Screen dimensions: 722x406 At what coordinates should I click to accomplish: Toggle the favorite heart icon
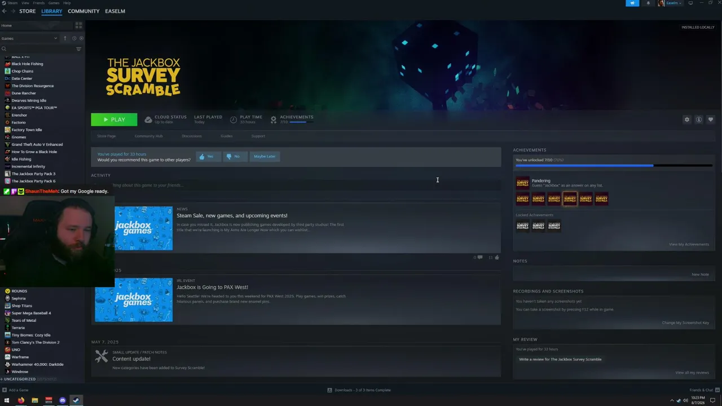coord(710,120)
